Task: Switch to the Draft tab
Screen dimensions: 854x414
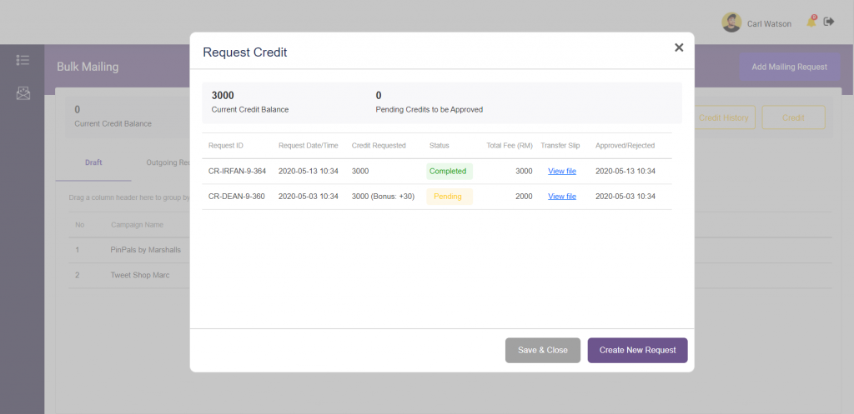Action: 93,162
